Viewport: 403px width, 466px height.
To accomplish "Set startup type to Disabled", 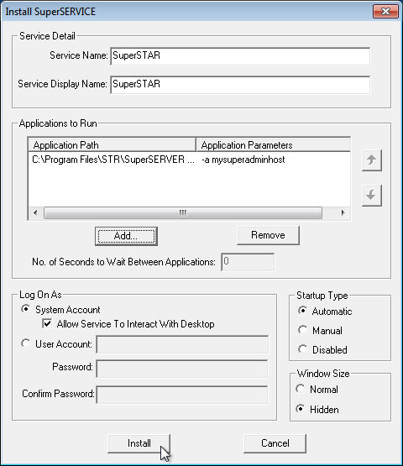I will pos(302,349).
